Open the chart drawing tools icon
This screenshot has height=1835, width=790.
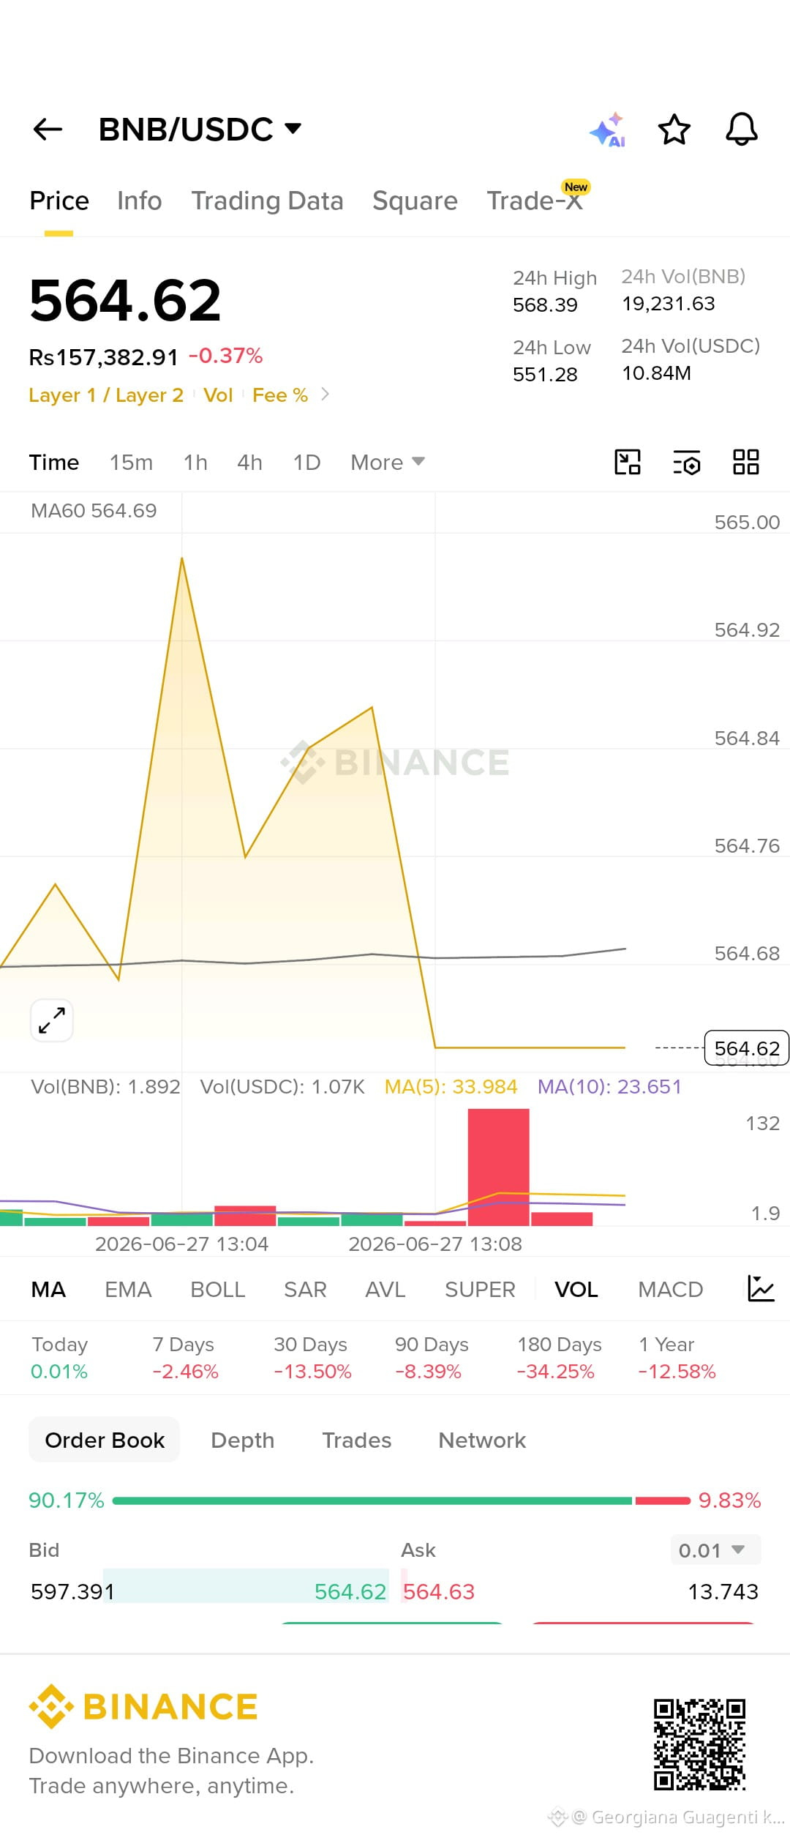pos(628,463)
